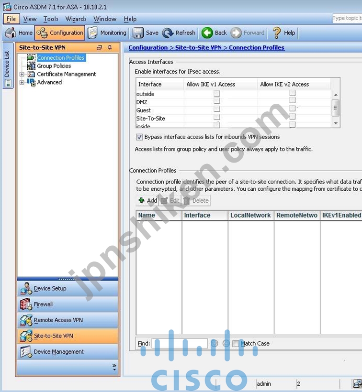Image resolution: width=362 pixels, height=392 pixels.
Task: Sort by the RemoteNetwo column header
Action: tap(297, 215)
